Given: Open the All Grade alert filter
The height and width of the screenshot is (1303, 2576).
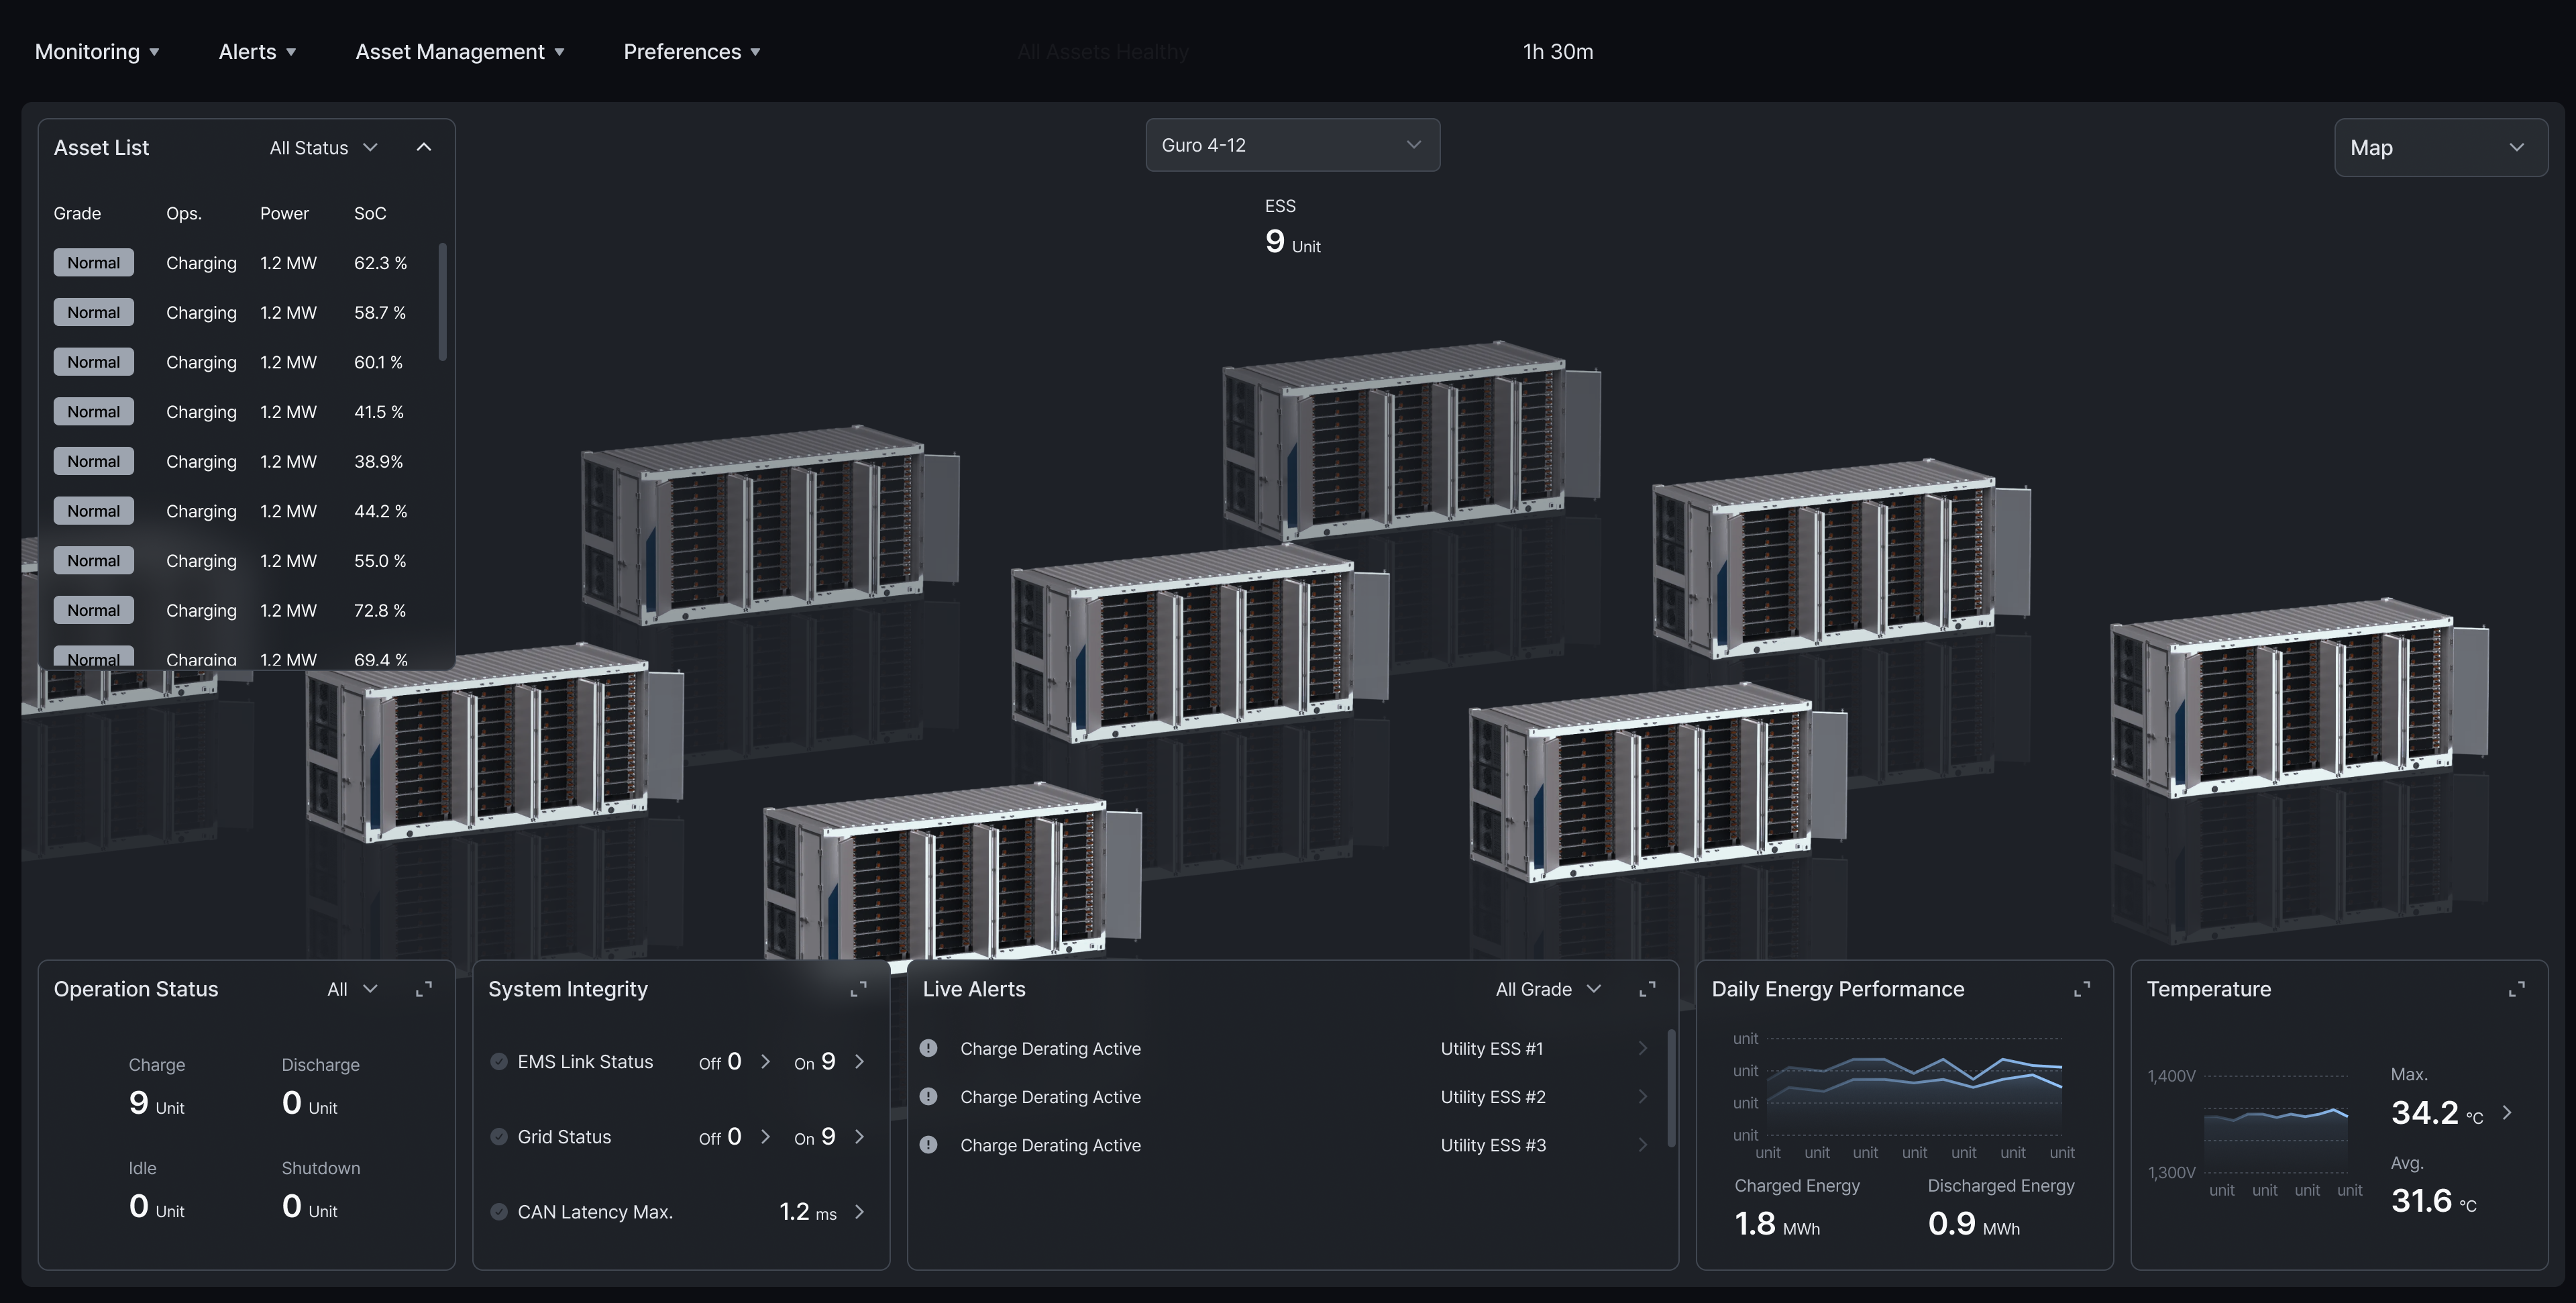Looking at the screenshot, I should (x=1547, y=989).
